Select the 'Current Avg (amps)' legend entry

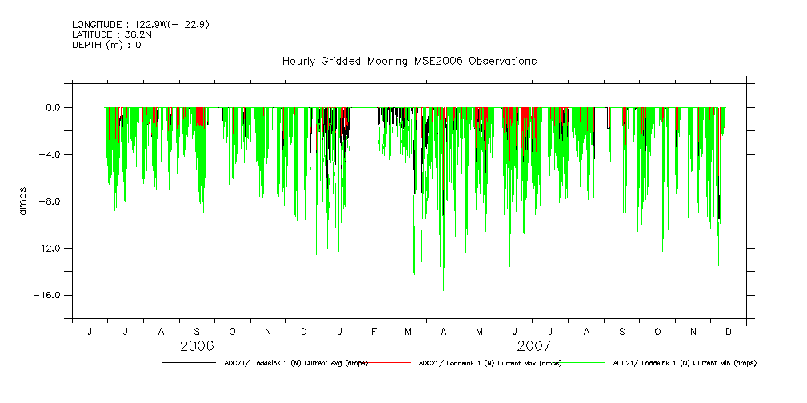296,363
